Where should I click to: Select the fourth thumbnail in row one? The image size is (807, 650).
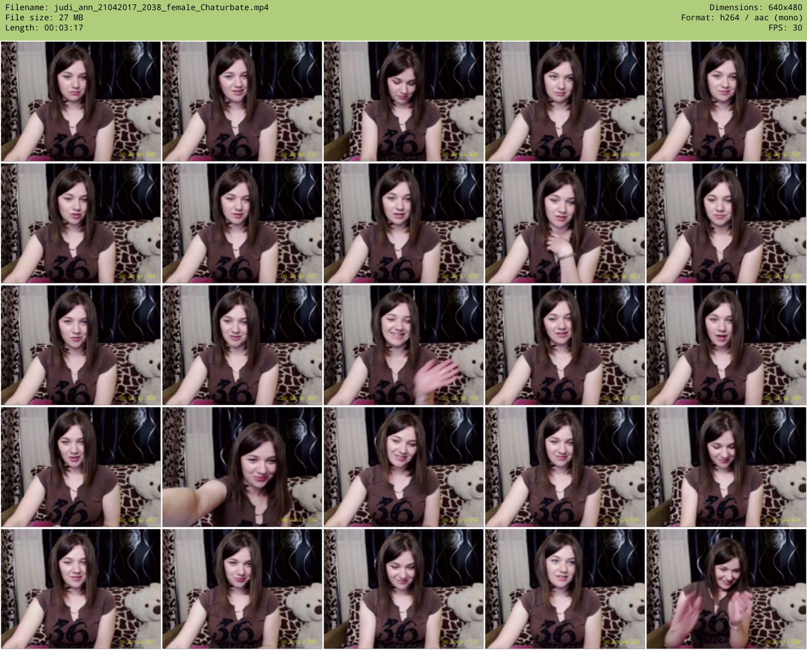[x=565, y=102]
